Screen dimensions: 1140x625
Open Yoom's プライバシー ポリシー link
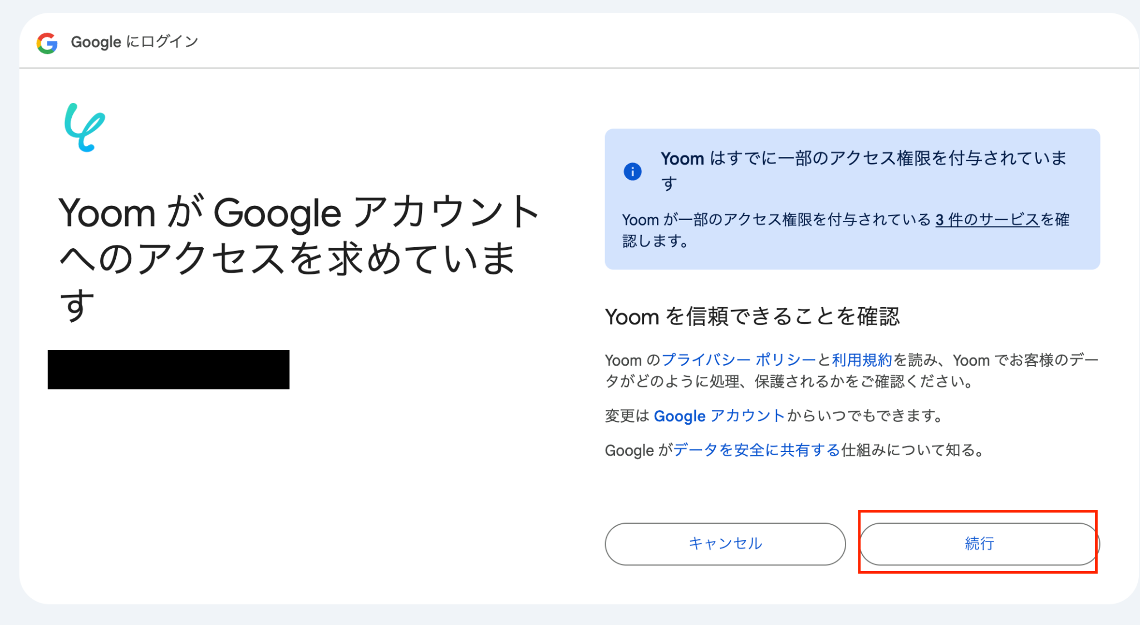738,360
